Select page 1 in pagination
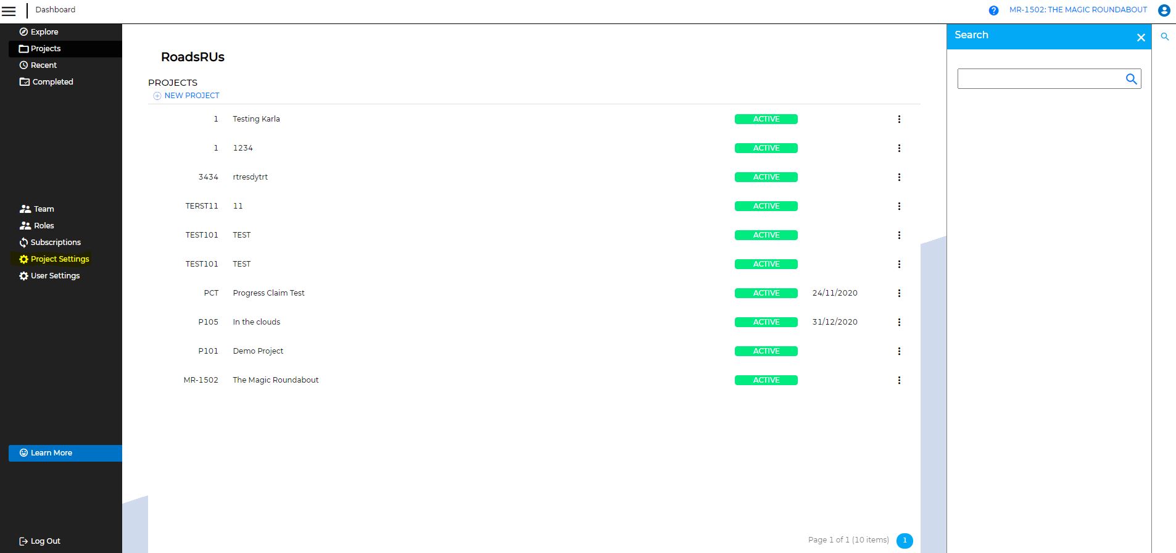 coord(905,541)
